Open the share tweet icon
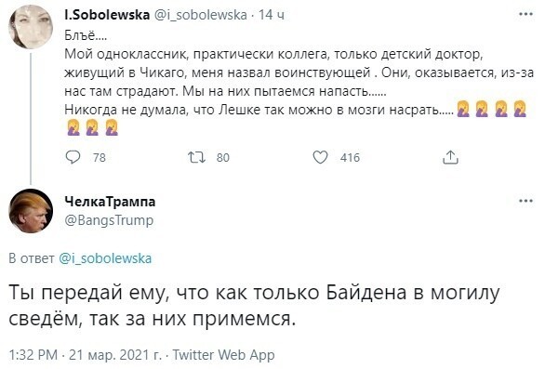Viewport: 545px width, 369px height. (450, 157)
